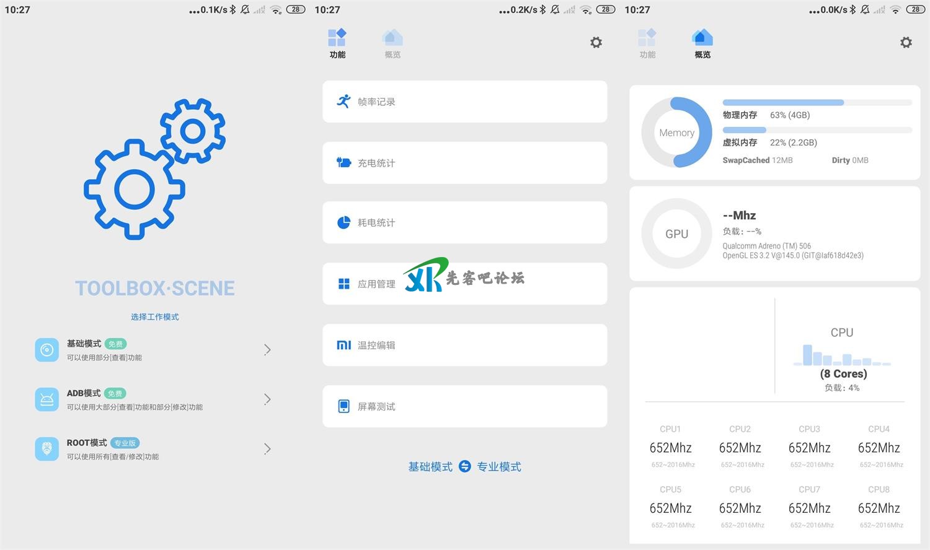The image size is (930, 550).
Task: Open the 帧率记录 running figure icon
Action: point(343,101)
